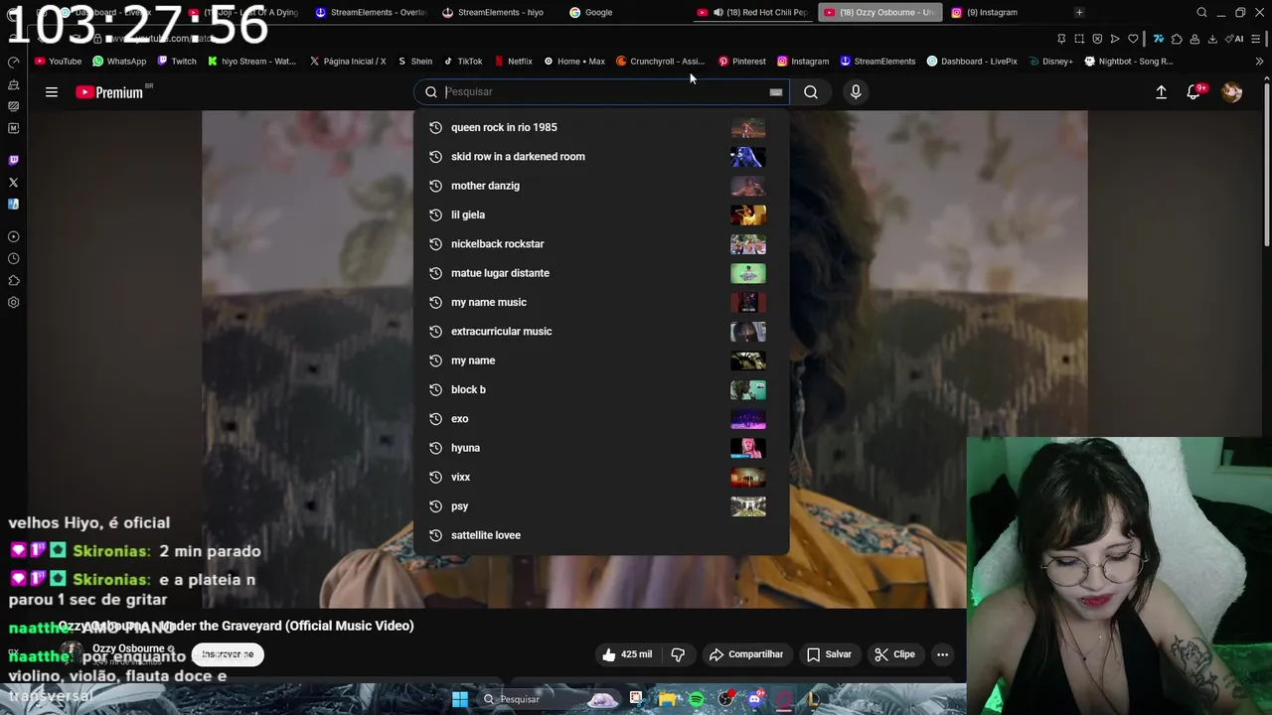Screen dimensions: 1272x715
Task: Open OBS Studio from the taskbar
Action: [x=726, y=699]
